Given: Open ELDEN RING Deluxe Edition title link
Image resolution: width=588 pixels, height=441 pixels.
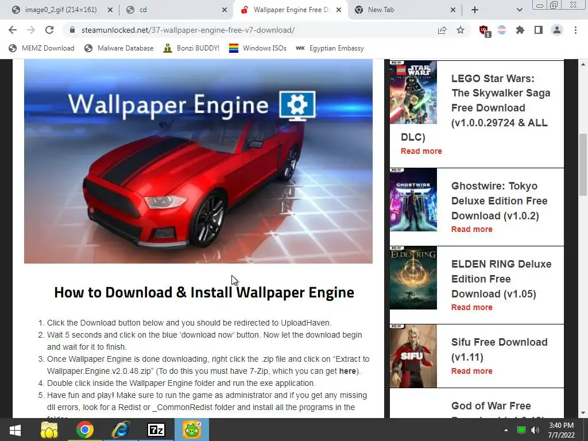Looking at the screenshot, I should click(x=501, y=279).
